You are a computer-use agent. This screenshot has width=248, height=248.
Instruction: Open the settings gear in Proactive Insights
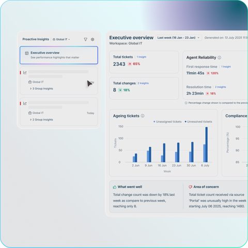click(x=92, y=39)
